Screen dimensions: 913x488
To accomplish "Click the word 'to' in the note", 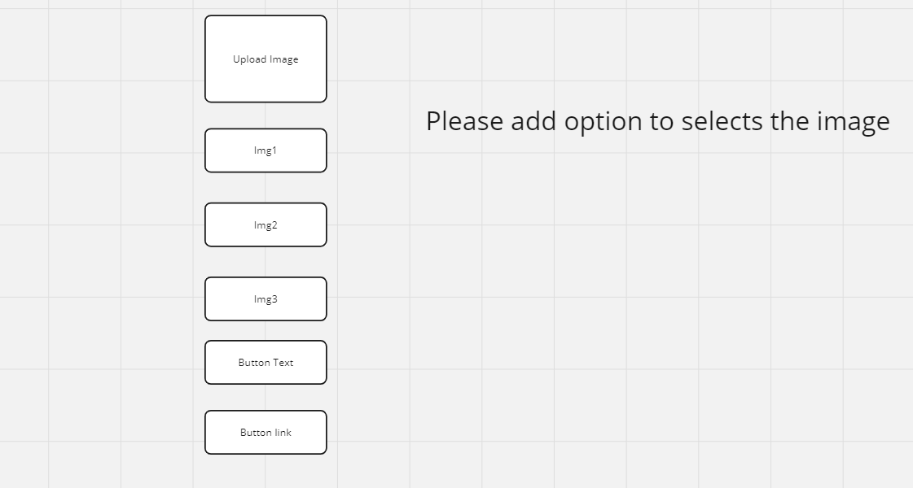I will coord(662,121).
